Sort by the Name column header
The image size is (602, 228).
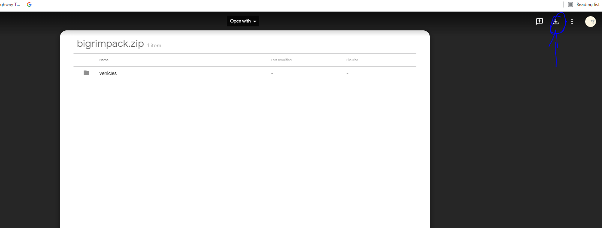[x=104, y=60]
